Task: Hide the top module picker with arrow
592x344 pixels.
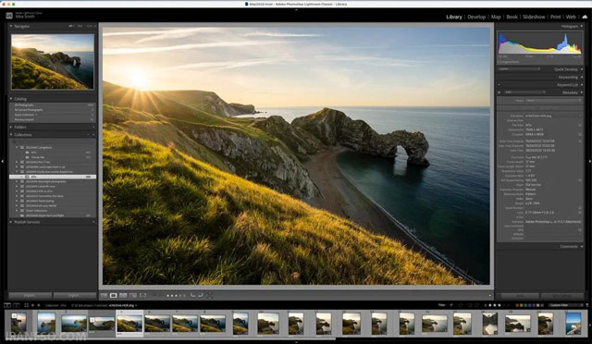Action: (296, 10)
